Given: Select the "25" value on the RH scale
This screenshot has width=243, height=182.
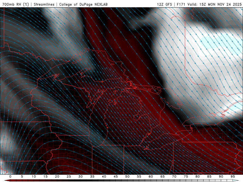Looking at the screenshot, I should [x=69, y=177].
